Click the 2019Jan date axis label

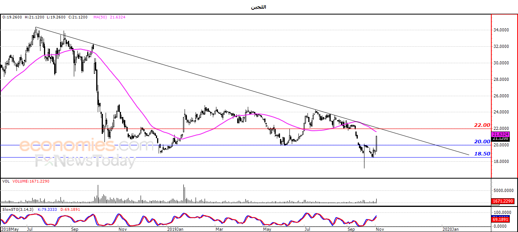pos(175,229)
